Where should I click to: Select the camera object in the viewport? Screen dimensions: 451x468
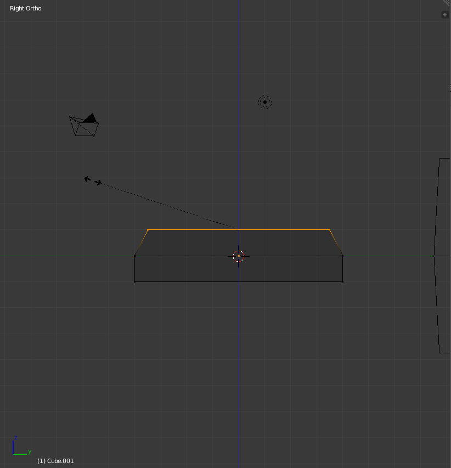pyautogui.click(x=84, y=125)
